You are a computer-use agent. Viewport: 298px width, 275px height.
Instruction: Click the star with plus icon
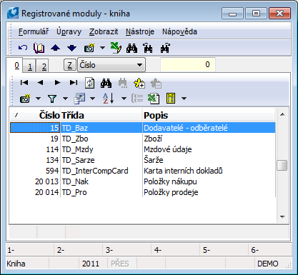tap(139, 83)
